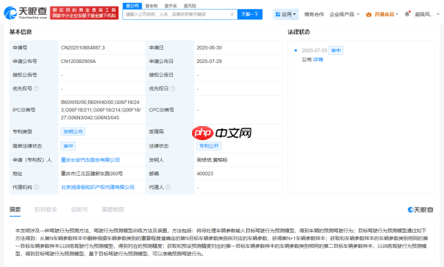Select the 查公司 search tab
The image size is (444, 267).
pos(132,6)
